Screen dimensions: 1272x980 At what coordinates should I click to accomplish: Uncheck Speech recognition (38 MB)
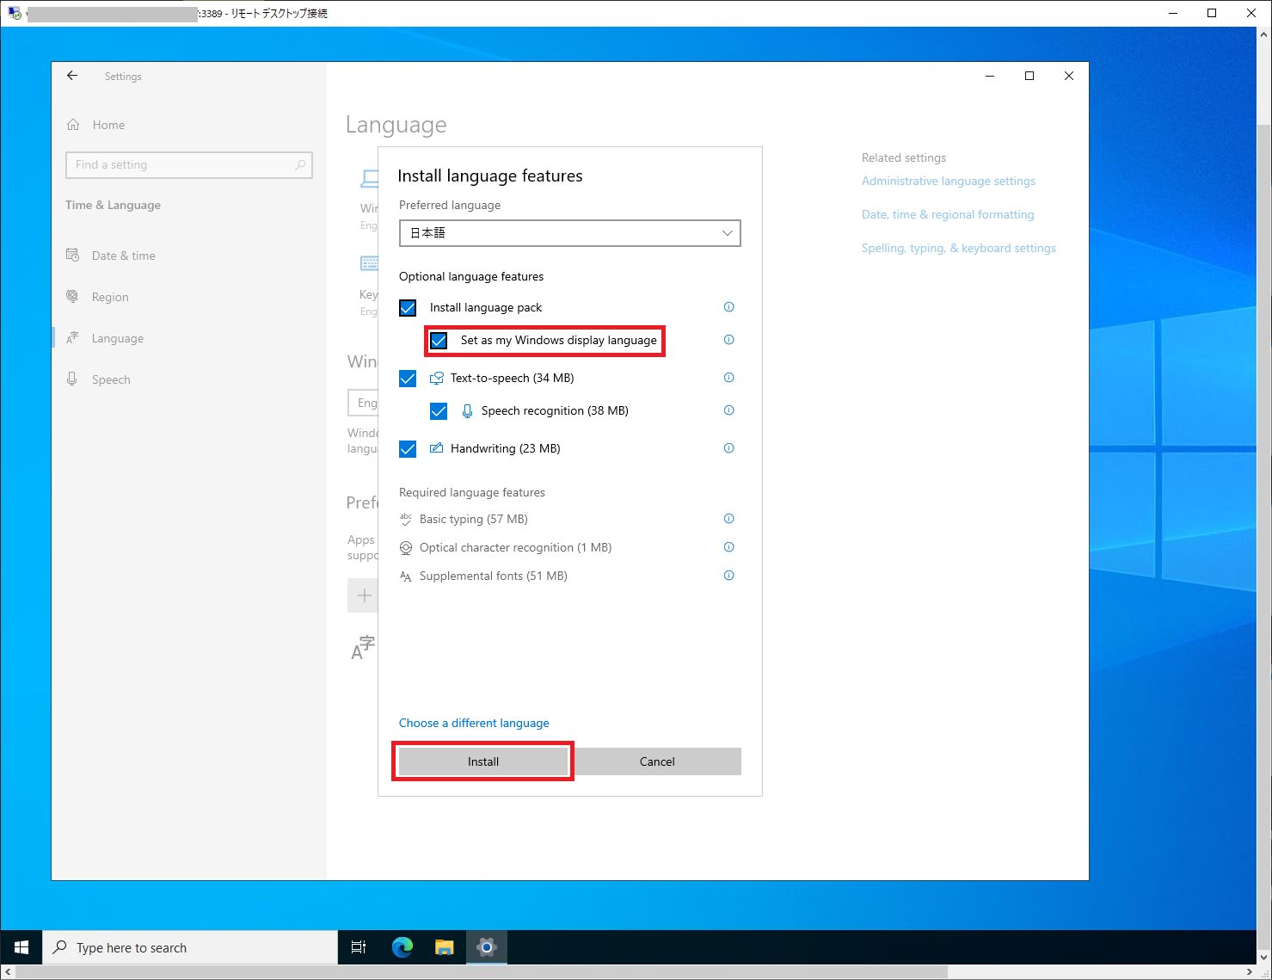(x=439, y=411)
